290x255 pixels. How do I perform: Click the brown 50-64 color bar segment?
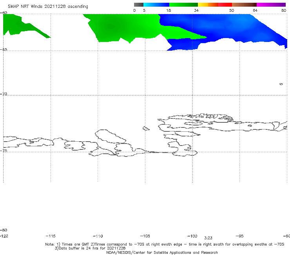click(x=244, y=5)
